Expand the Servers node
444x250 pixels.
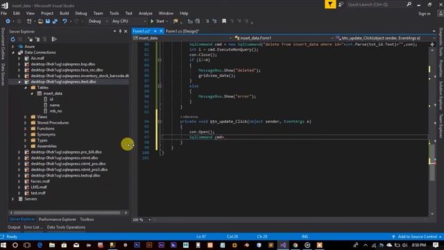point(12,199)
